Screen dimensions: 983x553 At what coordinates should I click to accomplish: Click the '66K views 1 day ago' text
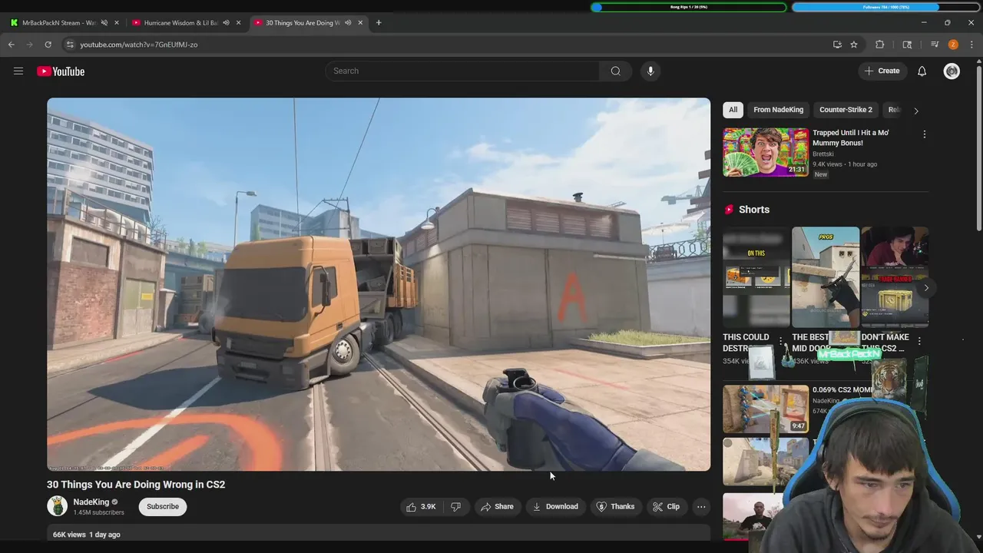87,535
